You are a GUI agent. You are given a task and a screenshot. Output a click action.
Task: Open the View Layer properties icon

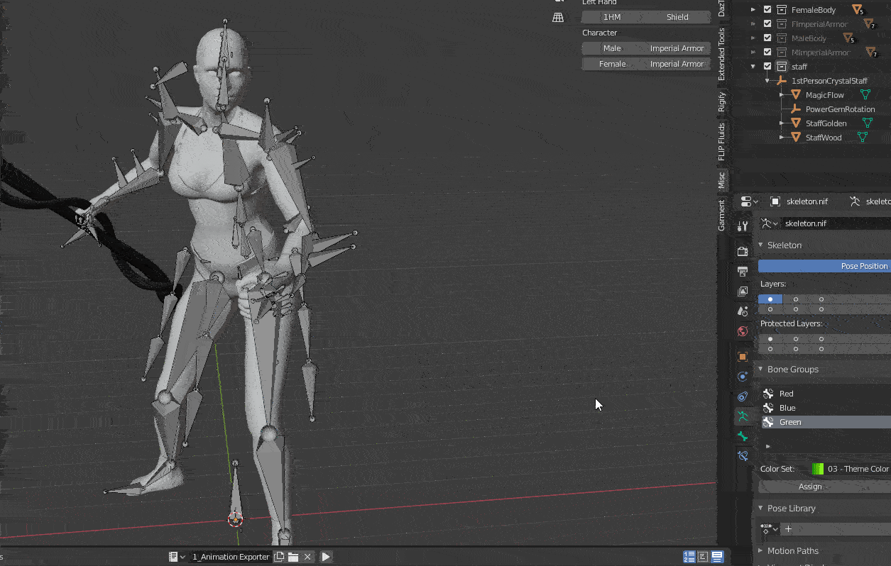click(743, 291)
